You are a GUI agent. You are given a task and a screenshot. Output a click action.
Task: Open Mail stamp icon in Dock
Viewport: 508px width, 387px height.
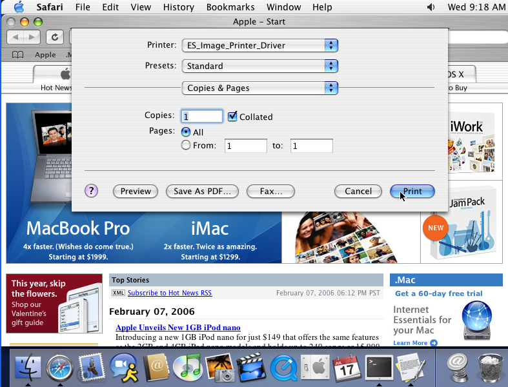(x=92, y=368)
